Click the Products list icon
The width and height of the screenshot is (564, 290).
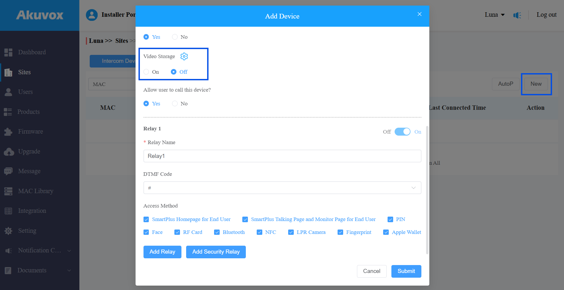(x=8, y=112)
